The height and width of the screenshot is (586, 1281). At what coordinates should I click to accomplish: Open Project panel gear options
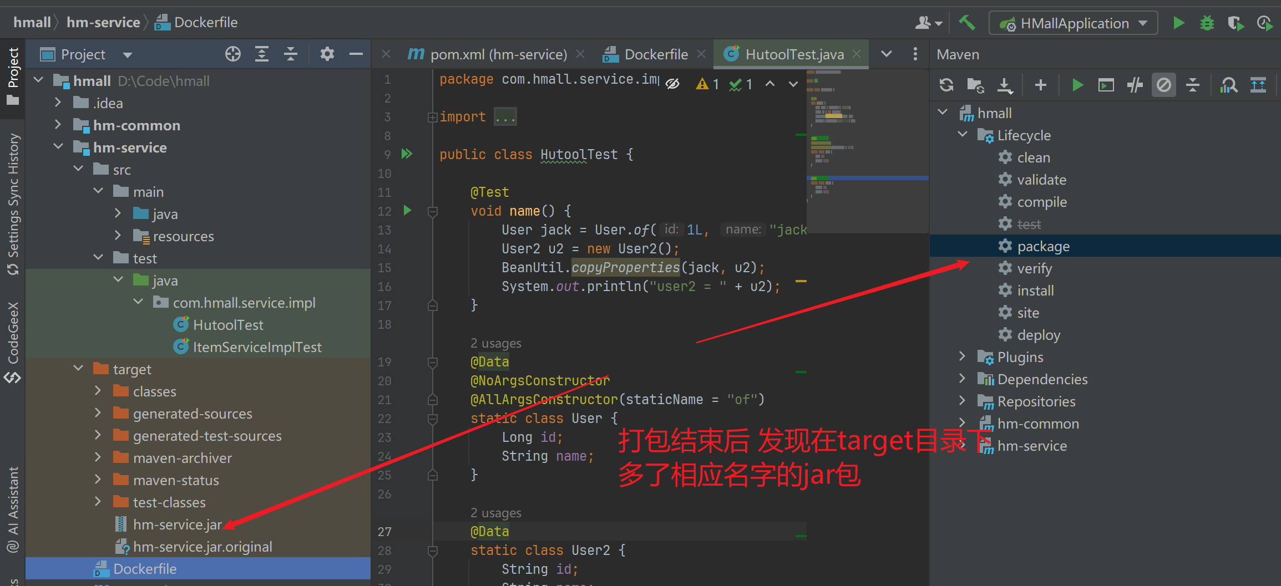click(327, 54)
